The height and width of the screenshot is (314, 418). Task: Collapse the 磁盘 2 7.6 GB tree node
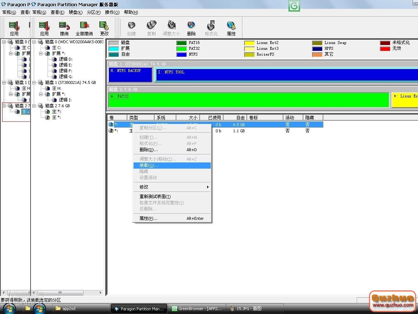tap(34, 106)
